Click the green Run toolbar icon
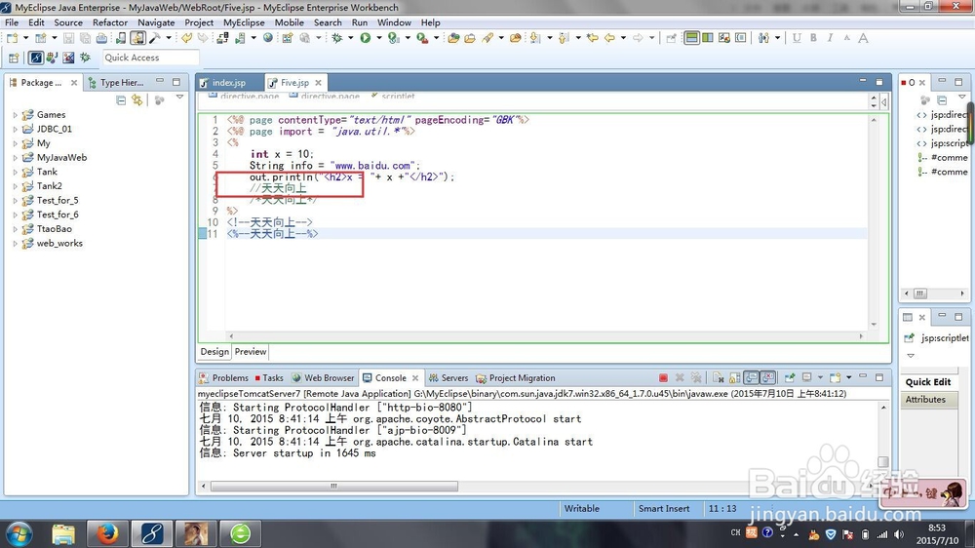 coord(365,38)
